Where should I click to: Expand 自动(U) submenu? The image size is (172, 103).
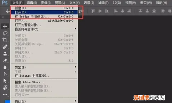44,101
